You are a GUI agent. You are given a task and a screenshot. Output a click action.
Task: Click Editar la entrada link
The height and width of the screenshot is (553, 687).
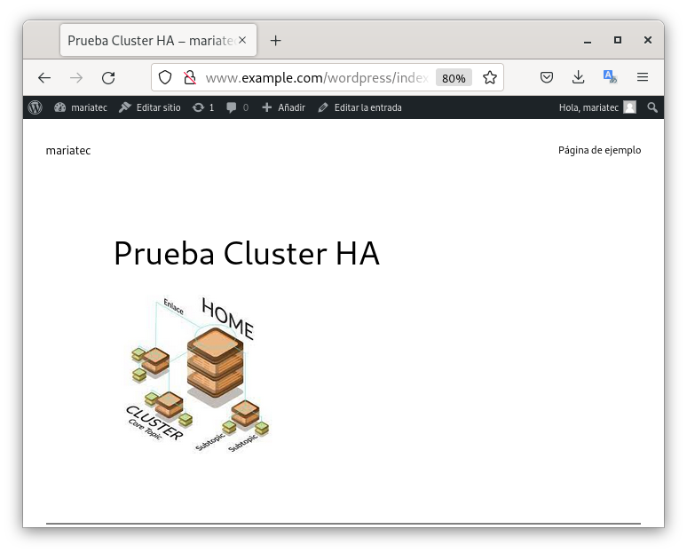[359, 107]
